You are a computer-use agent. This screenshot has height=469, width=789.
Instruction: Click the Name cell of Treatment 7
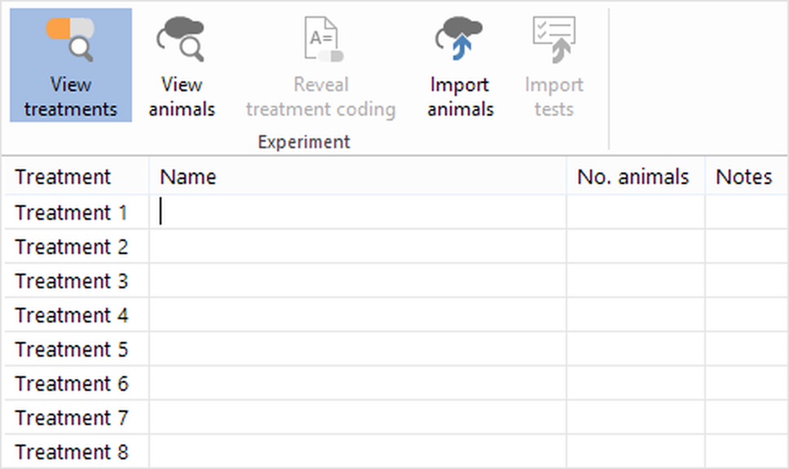coord(358,418)
